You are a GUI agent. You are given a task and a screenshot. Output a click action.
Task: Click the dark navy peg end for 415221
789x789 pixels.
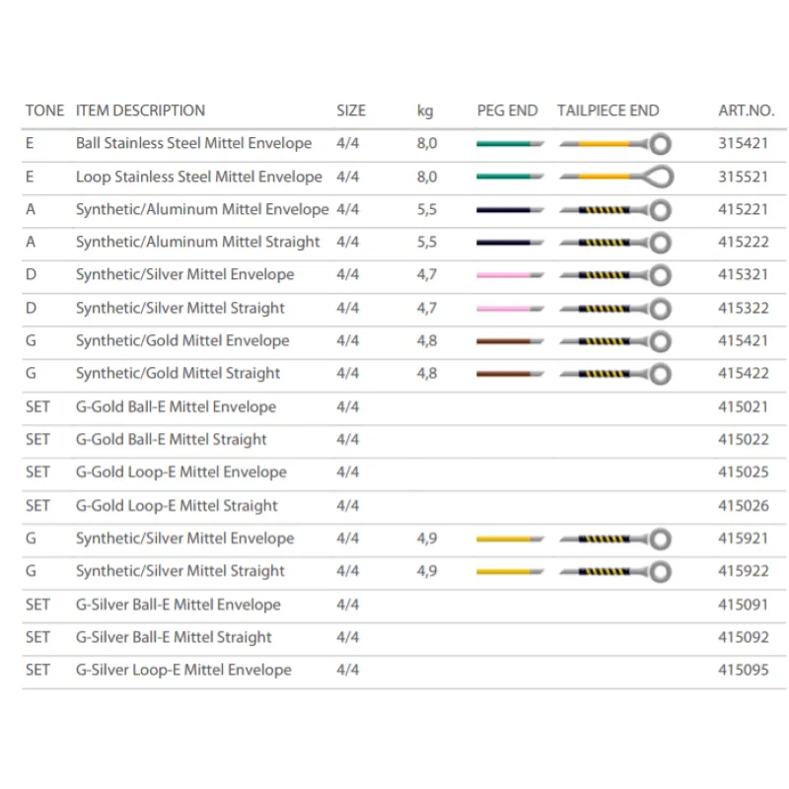[x=508, y=210]
